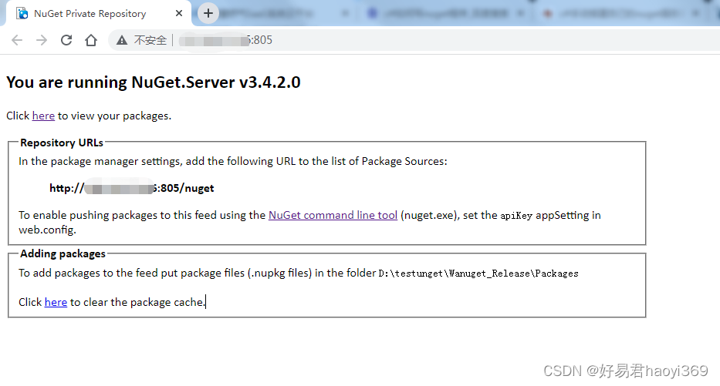Screen dimensions: 720x386
Task: Open the browser home page icon
Action: click(x=91, y=40)
